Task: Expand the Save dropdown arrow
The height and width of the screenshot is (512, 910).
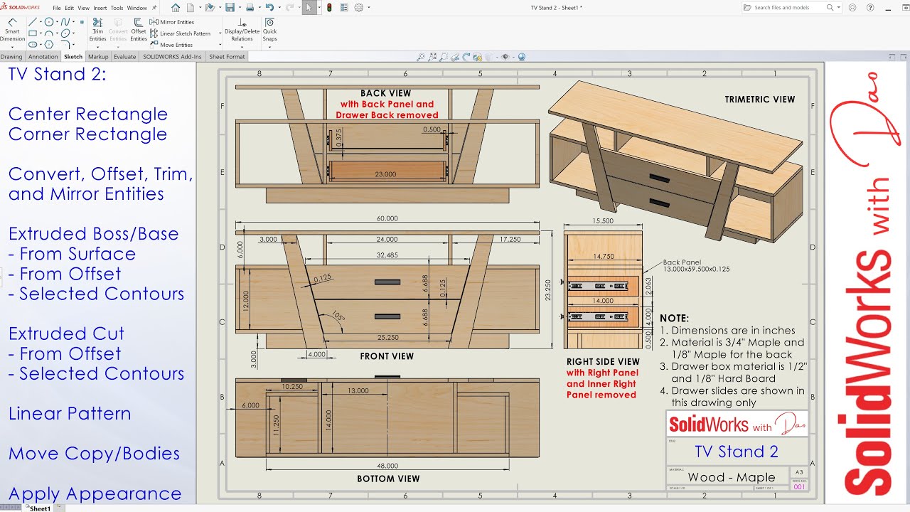Action: (240, 8)
